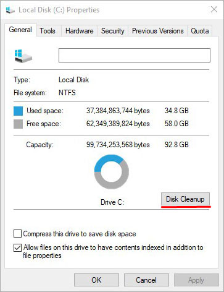
Task: Click the drive icon in the title bar
Action: tap(10, 10)
